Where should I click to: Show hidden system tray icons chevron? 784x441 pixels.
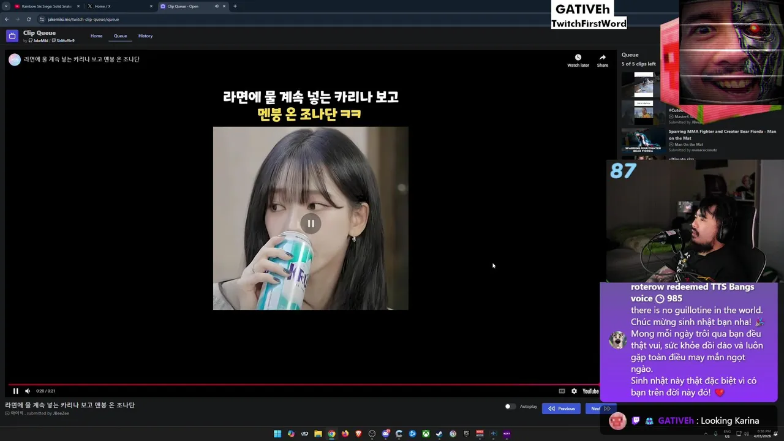coord(705,434)
